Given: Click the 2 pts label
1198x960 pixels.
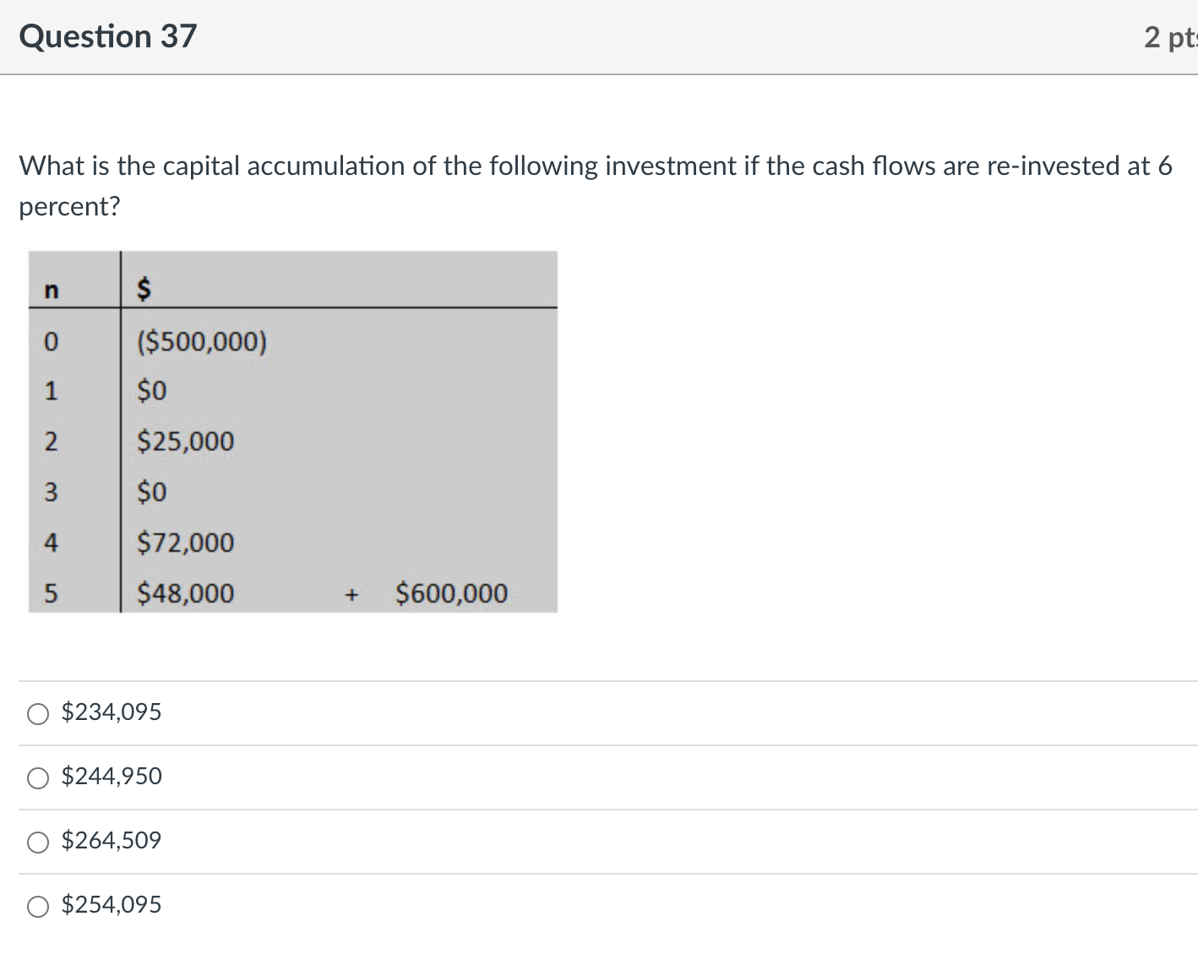Looking at the screenshot, I should coord(1170,37).
